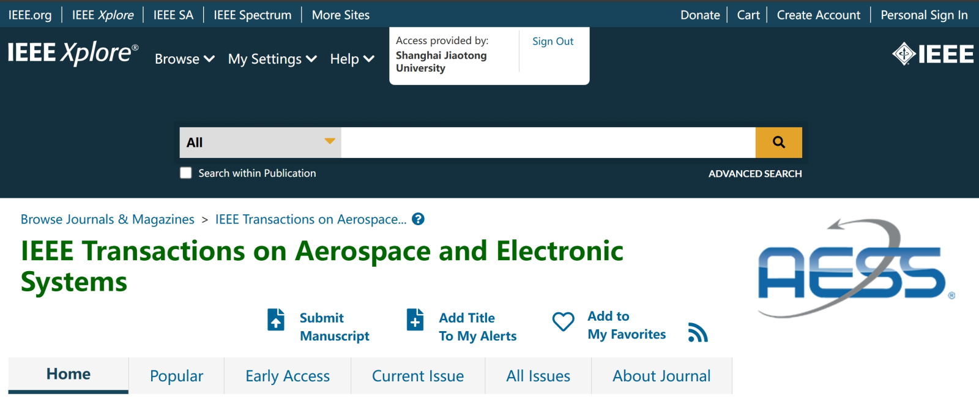Click the Sign Out link
Image resolution: width=979 pixels, height=407 pixels.
[x=553, y=41]
